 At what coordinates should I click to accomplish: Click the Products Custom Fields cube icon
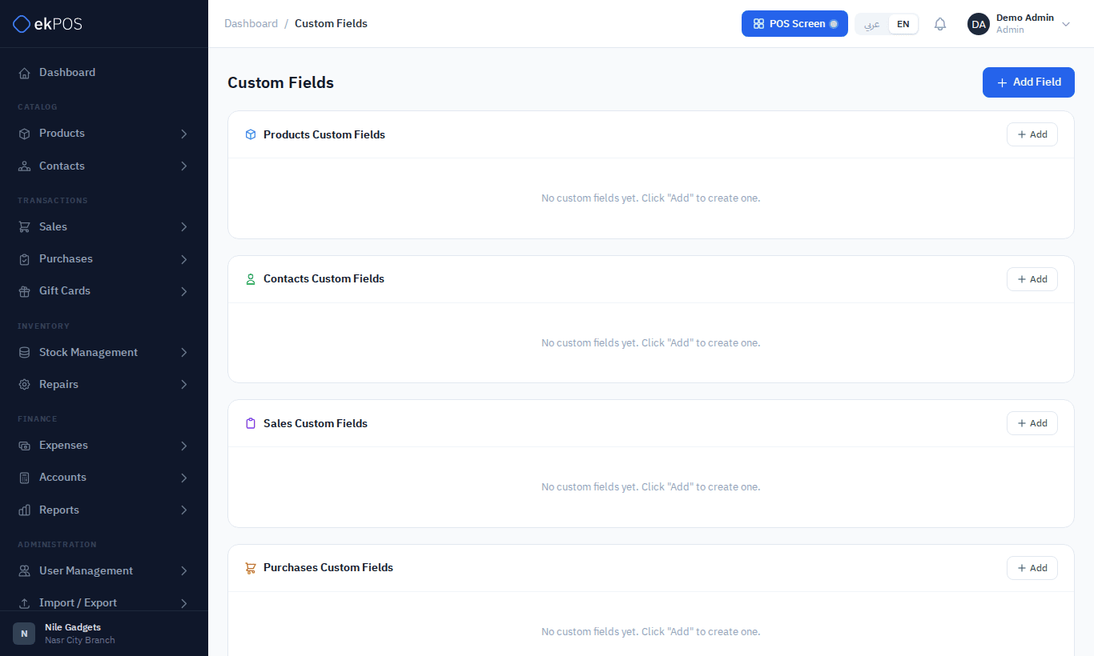click(x=251, y=134)
